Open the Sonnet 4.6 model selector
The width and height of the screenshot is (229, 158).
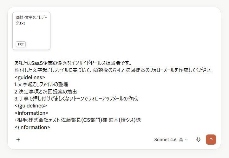tap(165, 140)
